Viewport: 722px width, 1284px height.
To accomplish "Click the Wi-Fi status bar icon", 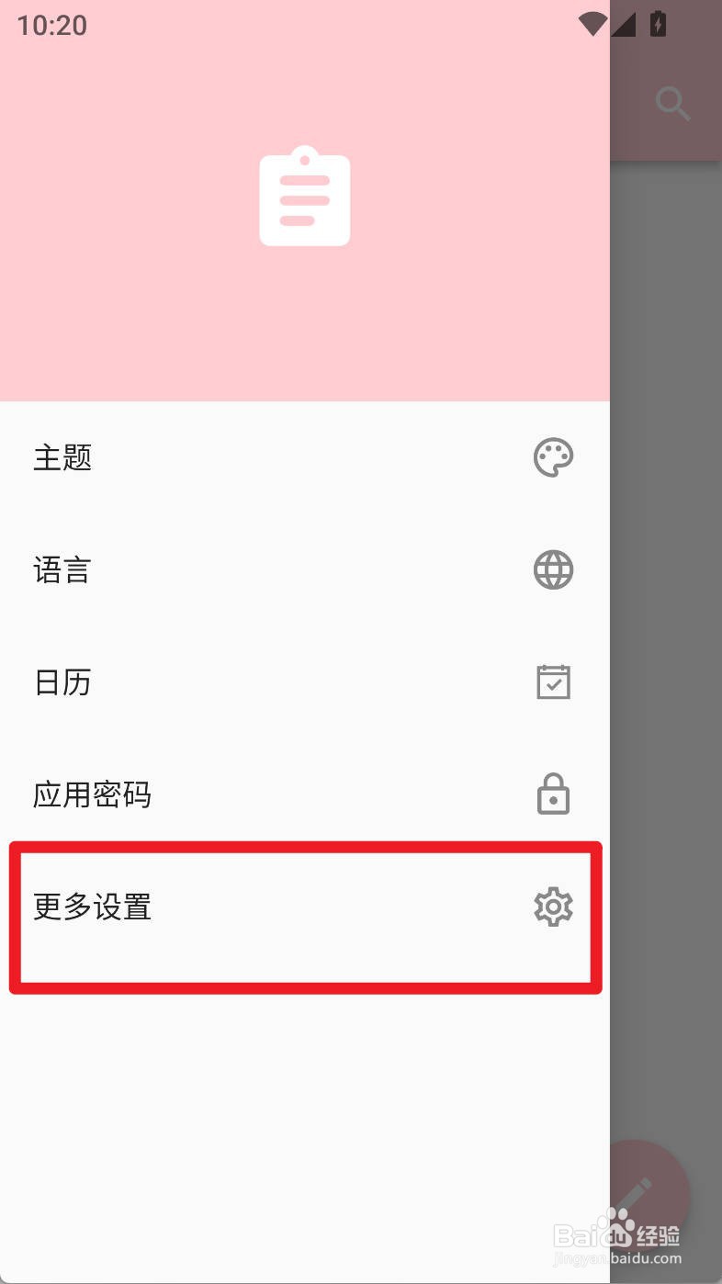I will pos(593,25).
